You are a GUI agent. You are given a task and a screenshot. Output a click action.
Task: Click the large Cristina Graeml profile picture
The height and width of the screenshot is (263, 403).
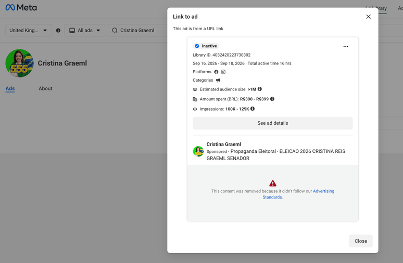pos(20,63)
